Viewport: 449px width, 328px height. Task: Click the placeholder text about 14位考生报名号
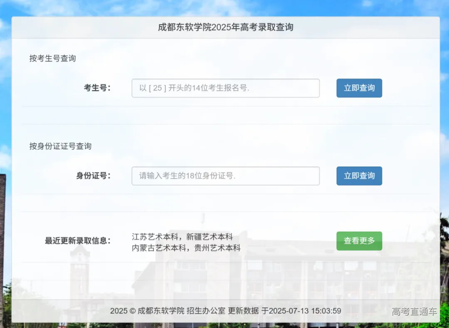tap(182, 88)
